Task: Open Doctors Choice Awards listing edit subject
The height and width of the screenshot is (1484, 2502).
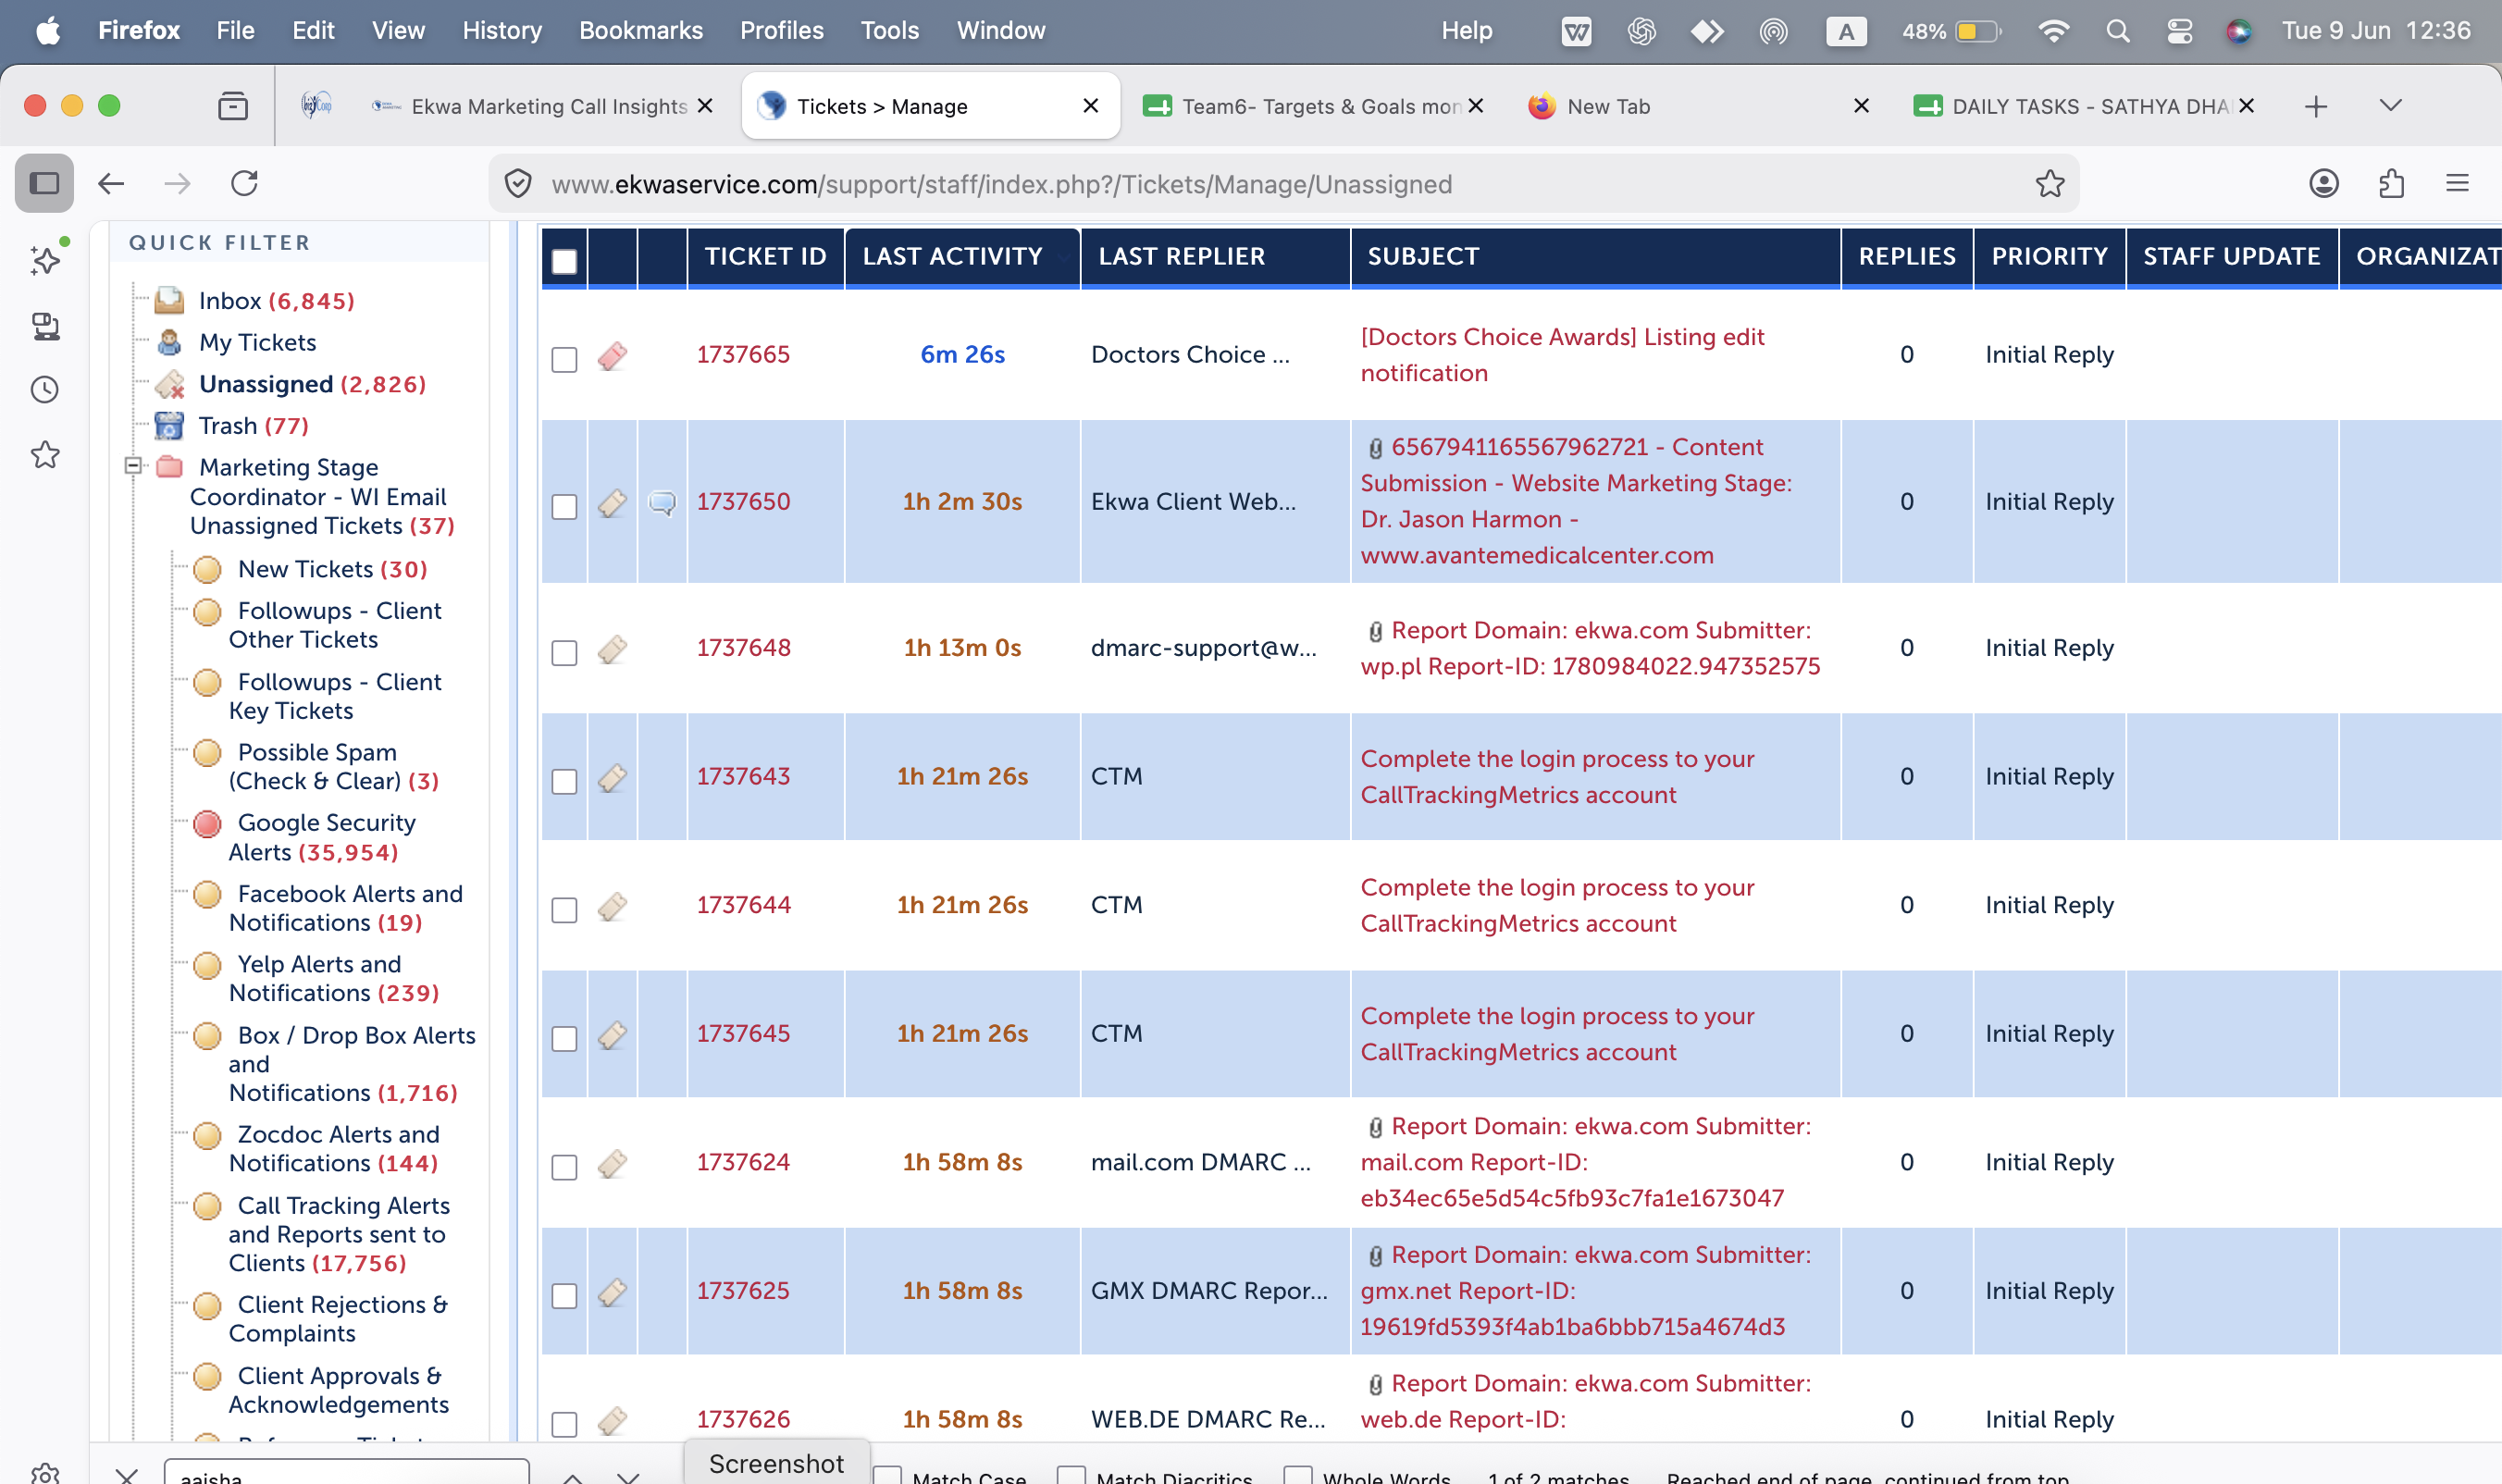Action: tap(1562, 355)
